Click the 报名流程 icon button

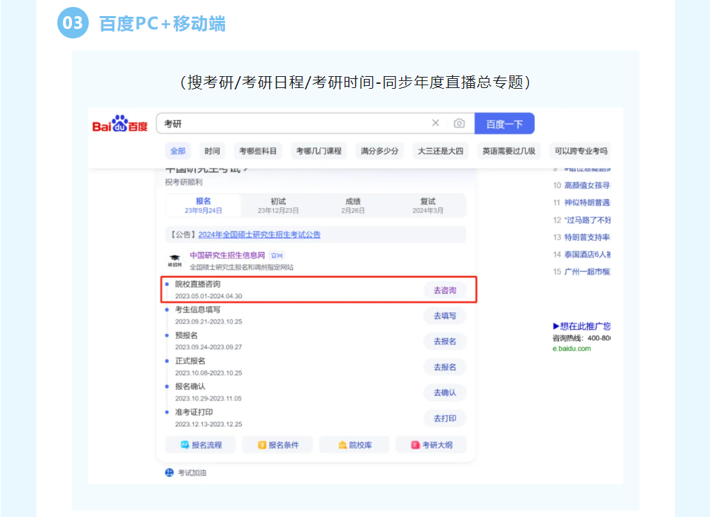201,445
